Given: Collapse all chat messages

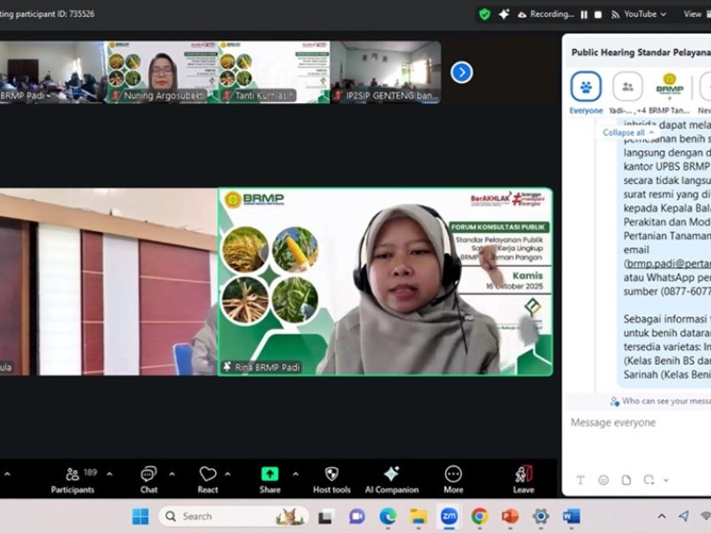Looking at the screenshot, I should click(628, 132).
